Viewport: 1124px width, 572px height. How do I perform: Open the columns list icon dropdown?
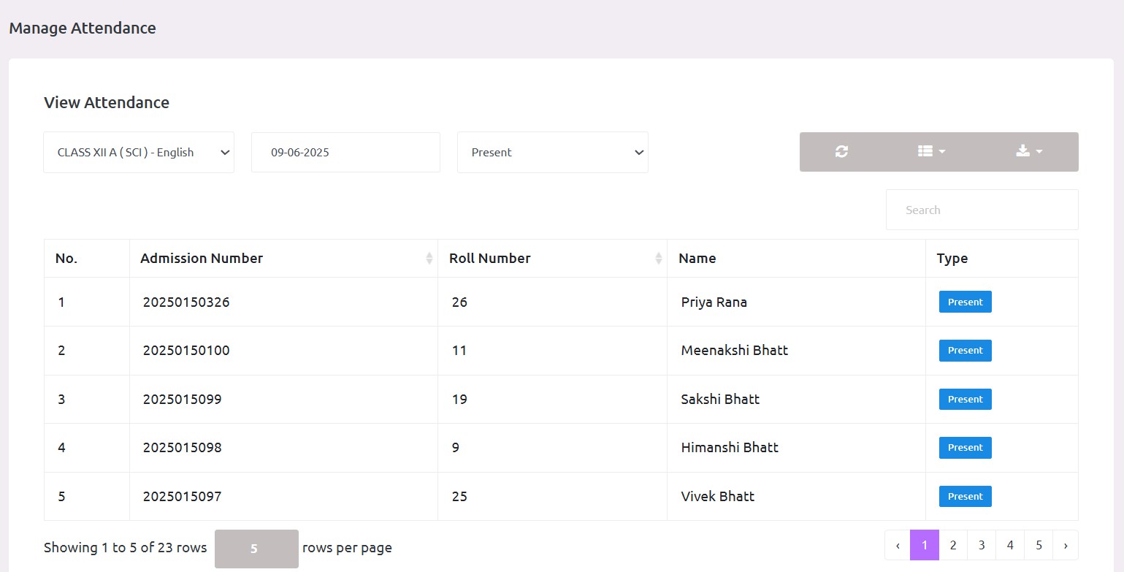pos(931,151)
